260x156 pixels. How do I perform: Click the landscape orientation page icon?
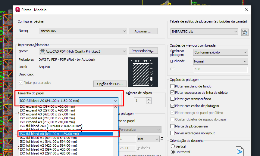point(240,151)
